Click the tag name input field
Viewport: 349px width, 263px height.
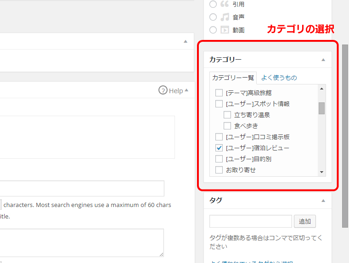click(250, 221)
